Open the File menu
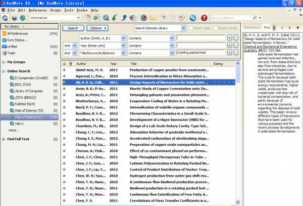This screenshot has width=303, height=206. coord(11,10)
